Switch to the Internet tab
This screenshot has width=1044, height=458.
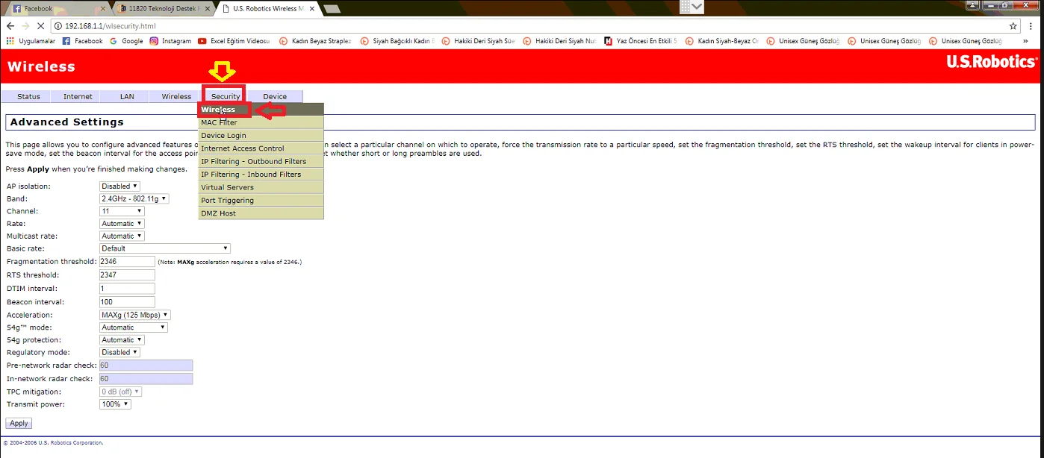coord(78,96)
